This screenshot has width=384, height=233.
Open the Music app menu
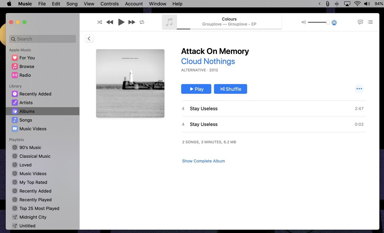coord(25,4)
